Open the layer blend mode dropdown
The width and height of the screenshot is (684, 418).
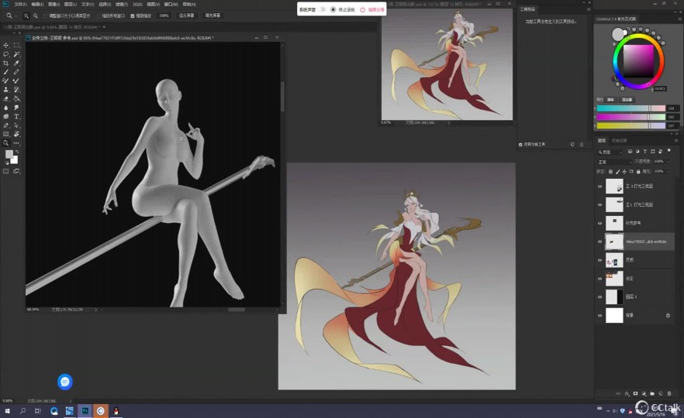pos(614,162)
